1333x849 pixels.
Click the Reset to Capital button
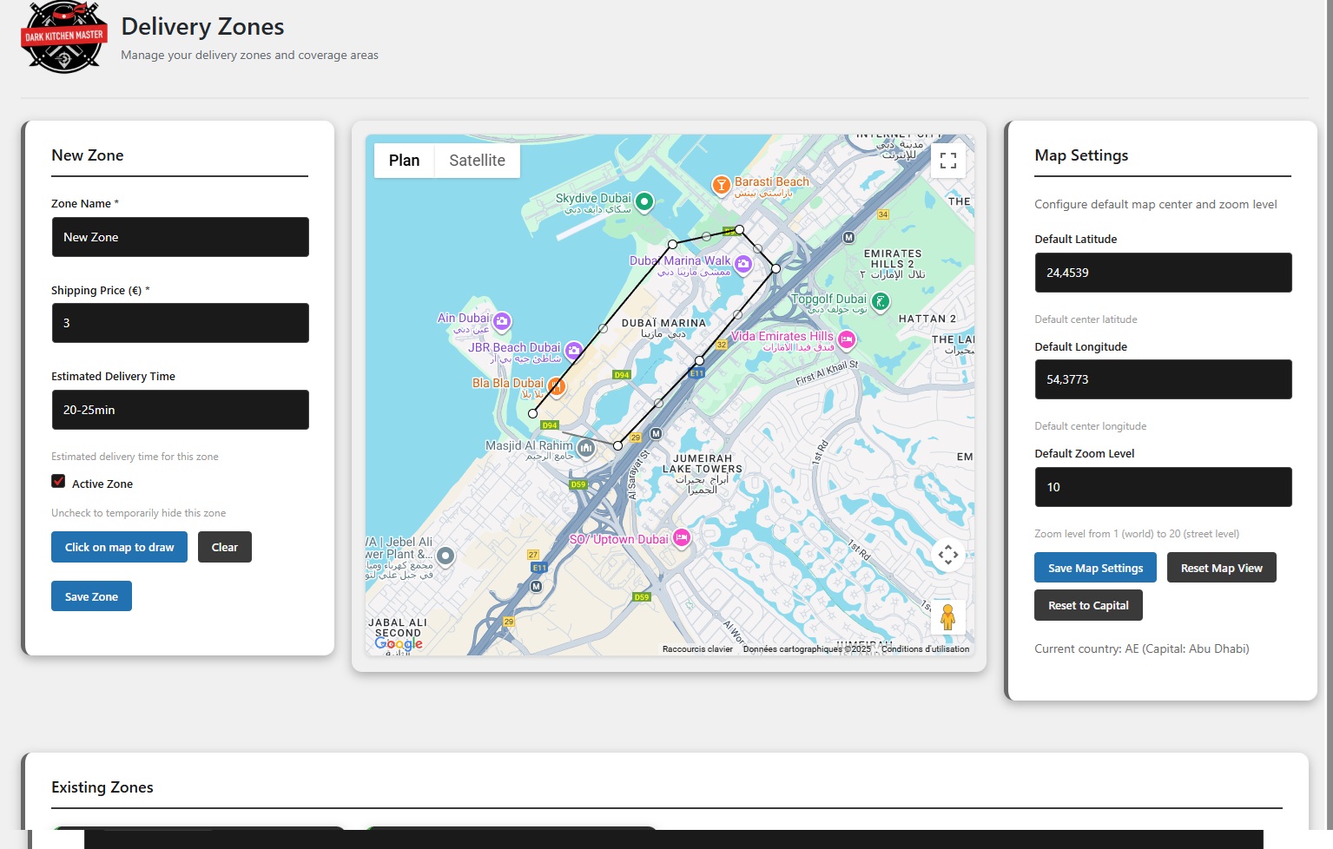1088,605
